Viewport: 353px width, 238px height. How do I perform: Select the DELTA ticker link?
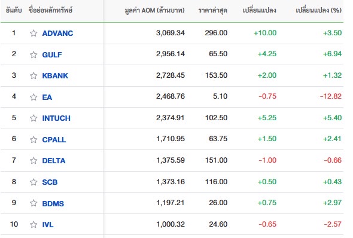[54, 161]
